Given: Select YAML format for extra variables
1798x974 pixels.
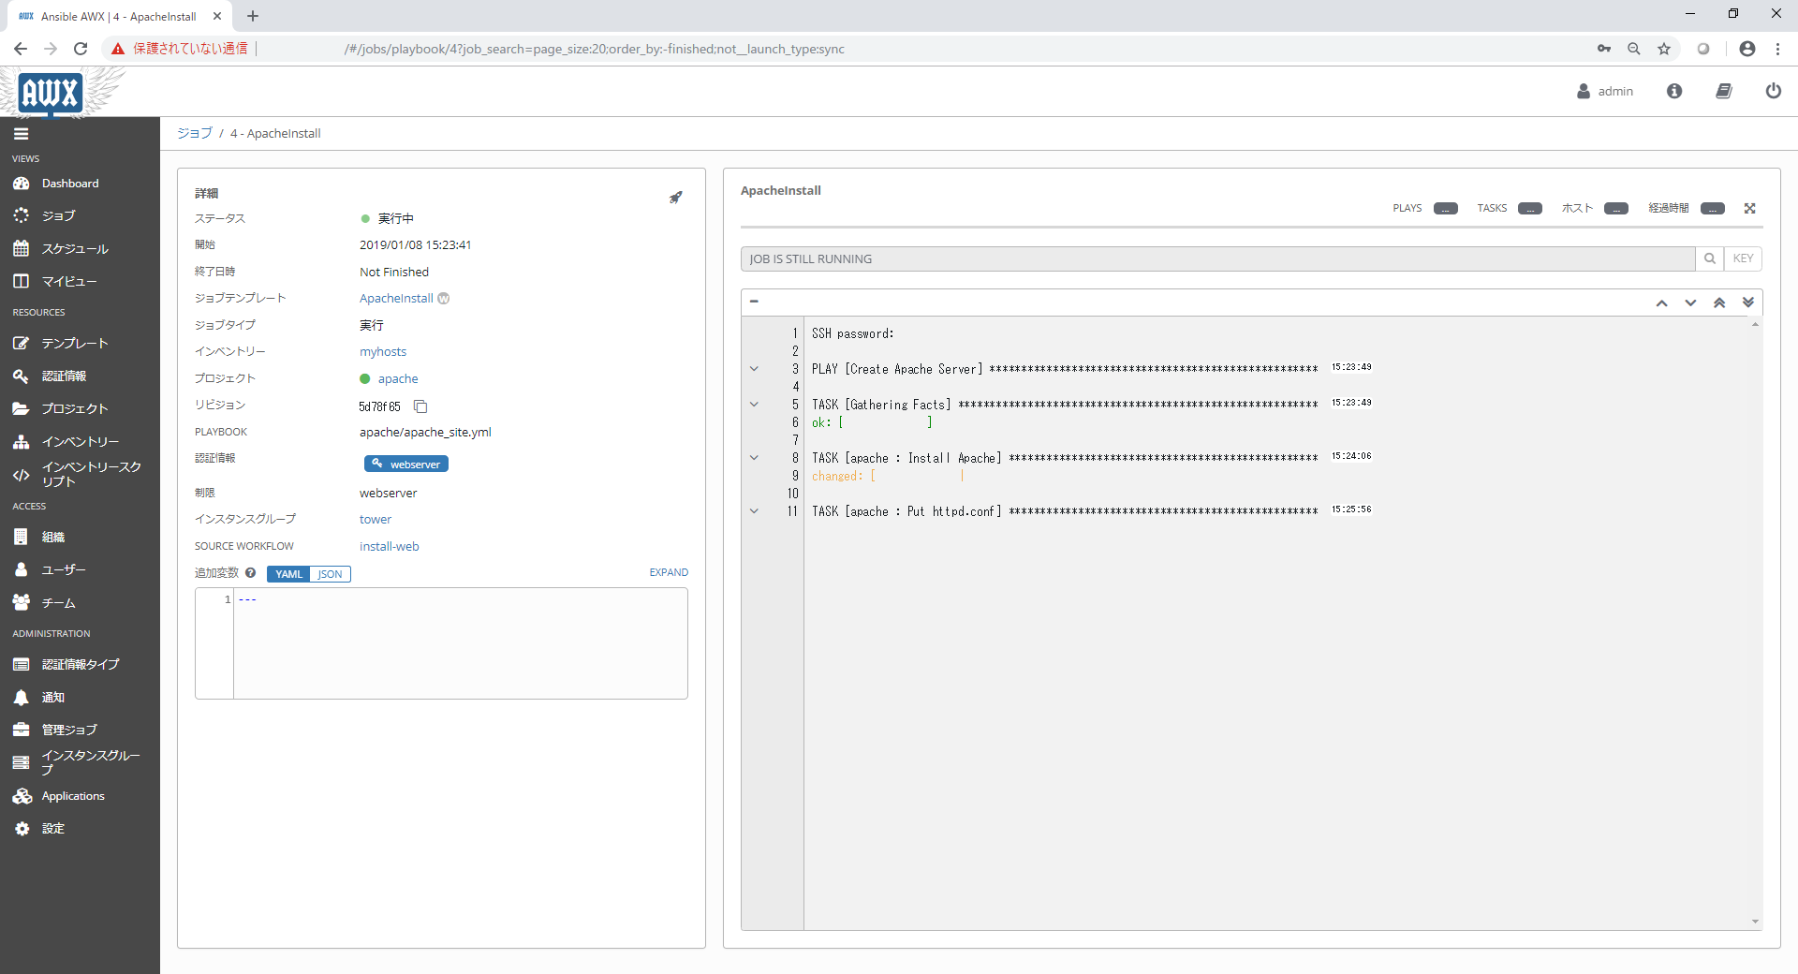Looking at the screenshot, I should pyautogui.click(x=288, y=574).
